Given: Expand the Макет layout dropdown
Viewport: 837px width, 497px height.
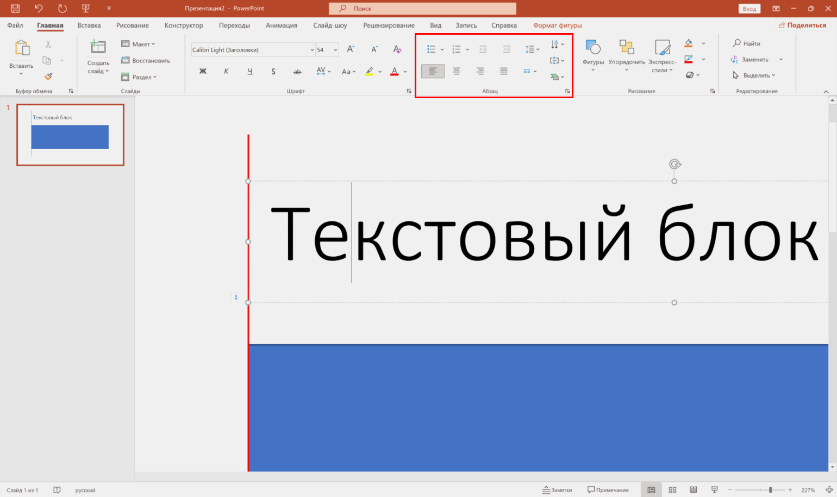Looking at the screenshot, I should pyautogui.click(x=139, y=44).
